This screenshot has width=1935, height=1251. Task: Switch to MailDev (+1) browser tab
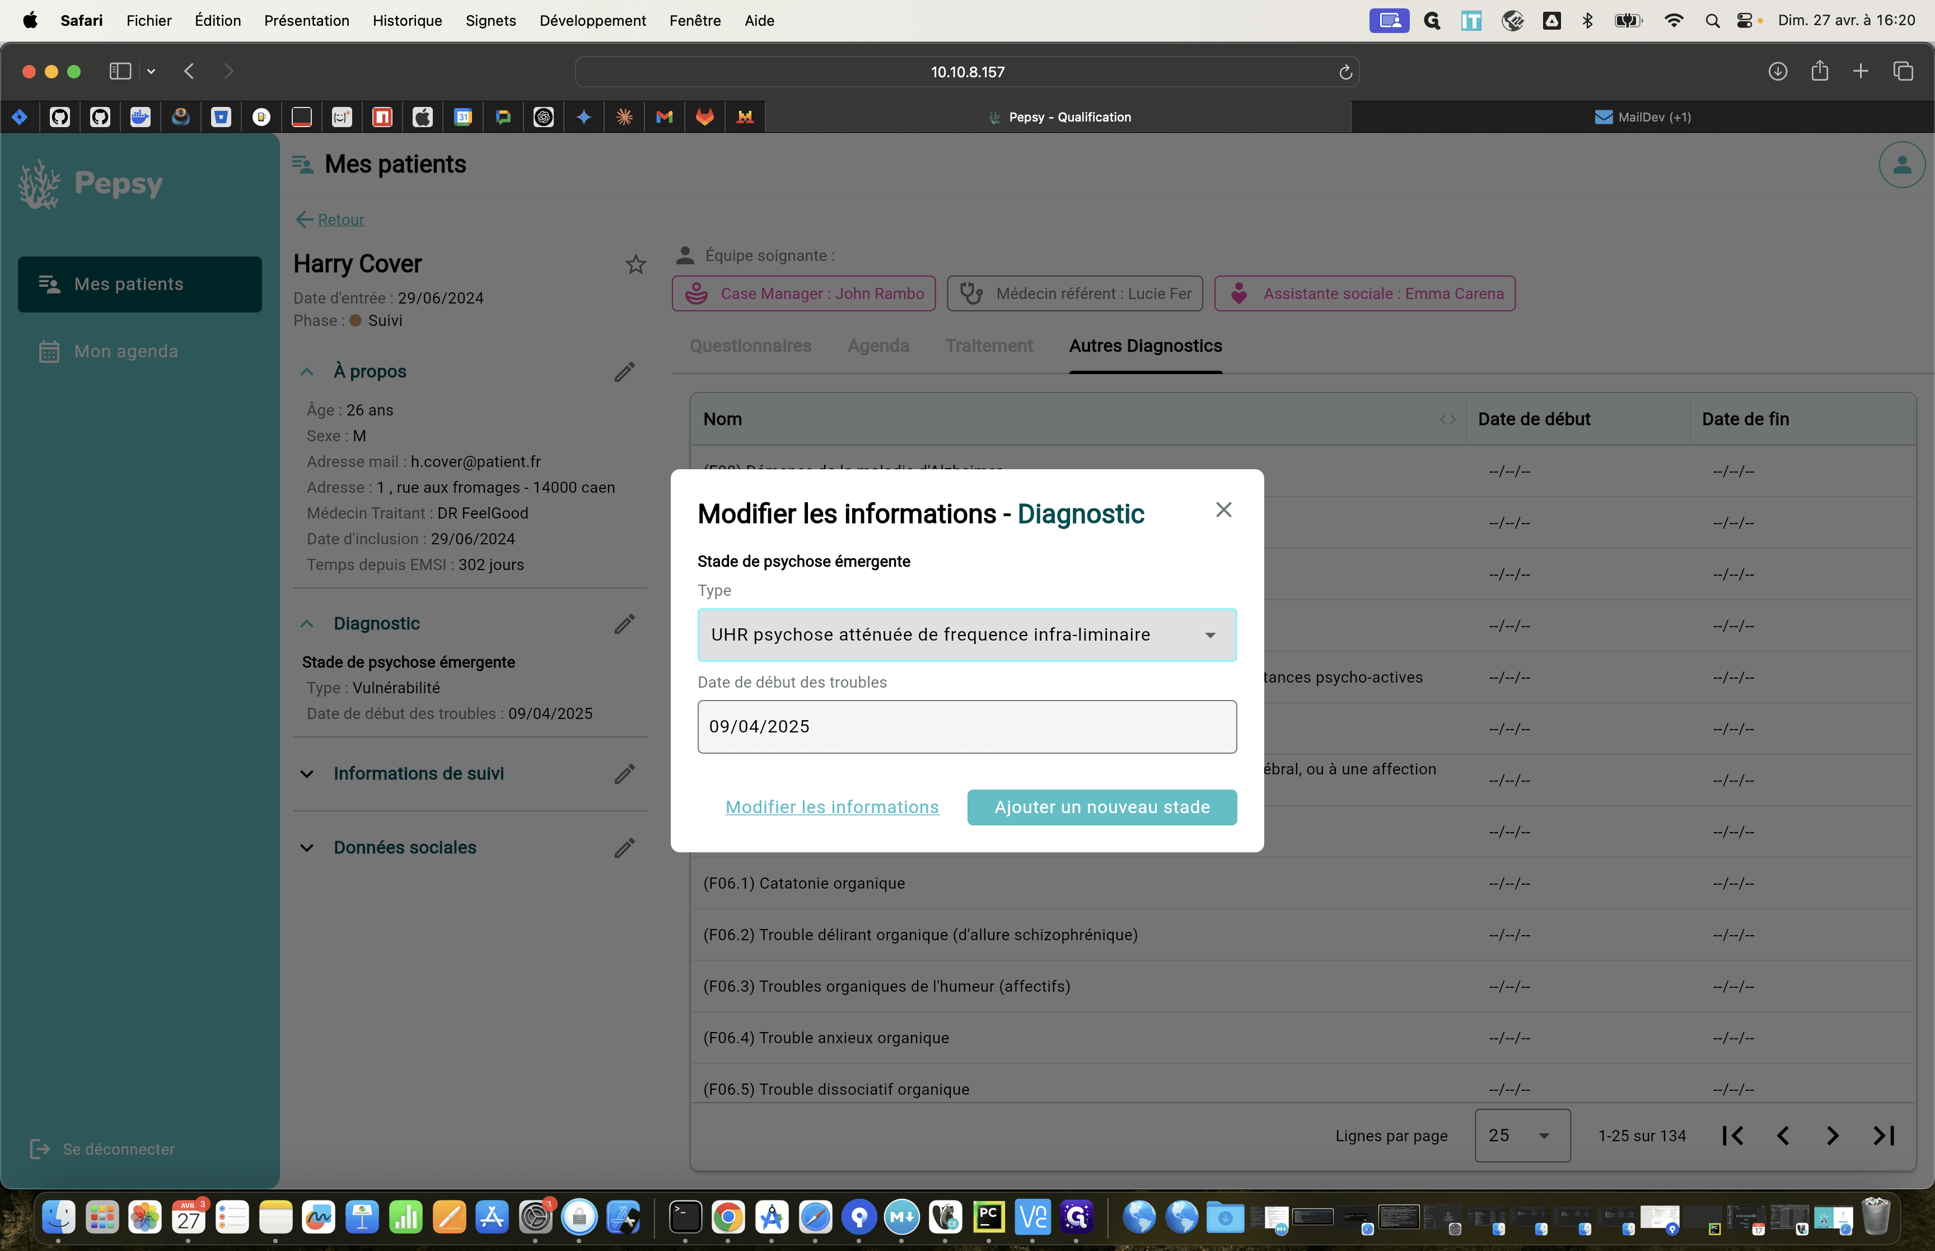[1642, 117]
